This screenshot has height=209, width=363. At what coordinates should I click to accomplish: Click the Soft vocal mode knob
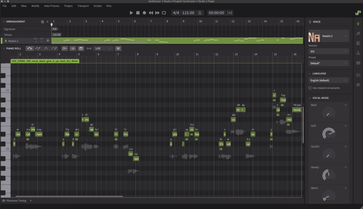click(x=329, y=134)
